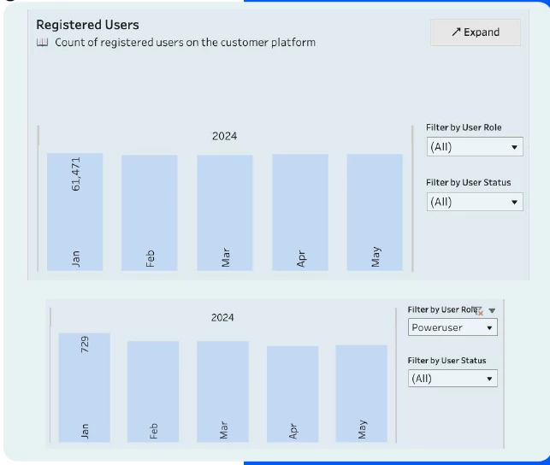The height and width of the screenshot is (465, 550).
Task: Open the Poweruser role dropdown
Action: tap(452, 327)
